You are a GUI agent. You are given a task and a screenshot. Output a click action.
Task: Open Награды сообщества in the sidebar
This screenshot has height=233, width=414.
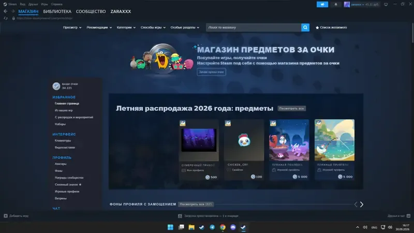coord(69,178)
